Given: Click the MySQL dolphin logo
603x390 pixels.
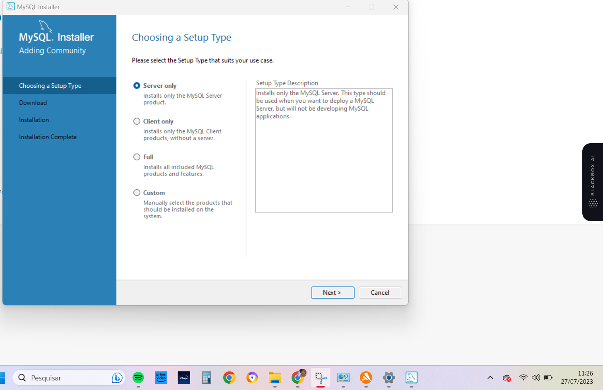Looking at the screenshot, I should point(45,26).
